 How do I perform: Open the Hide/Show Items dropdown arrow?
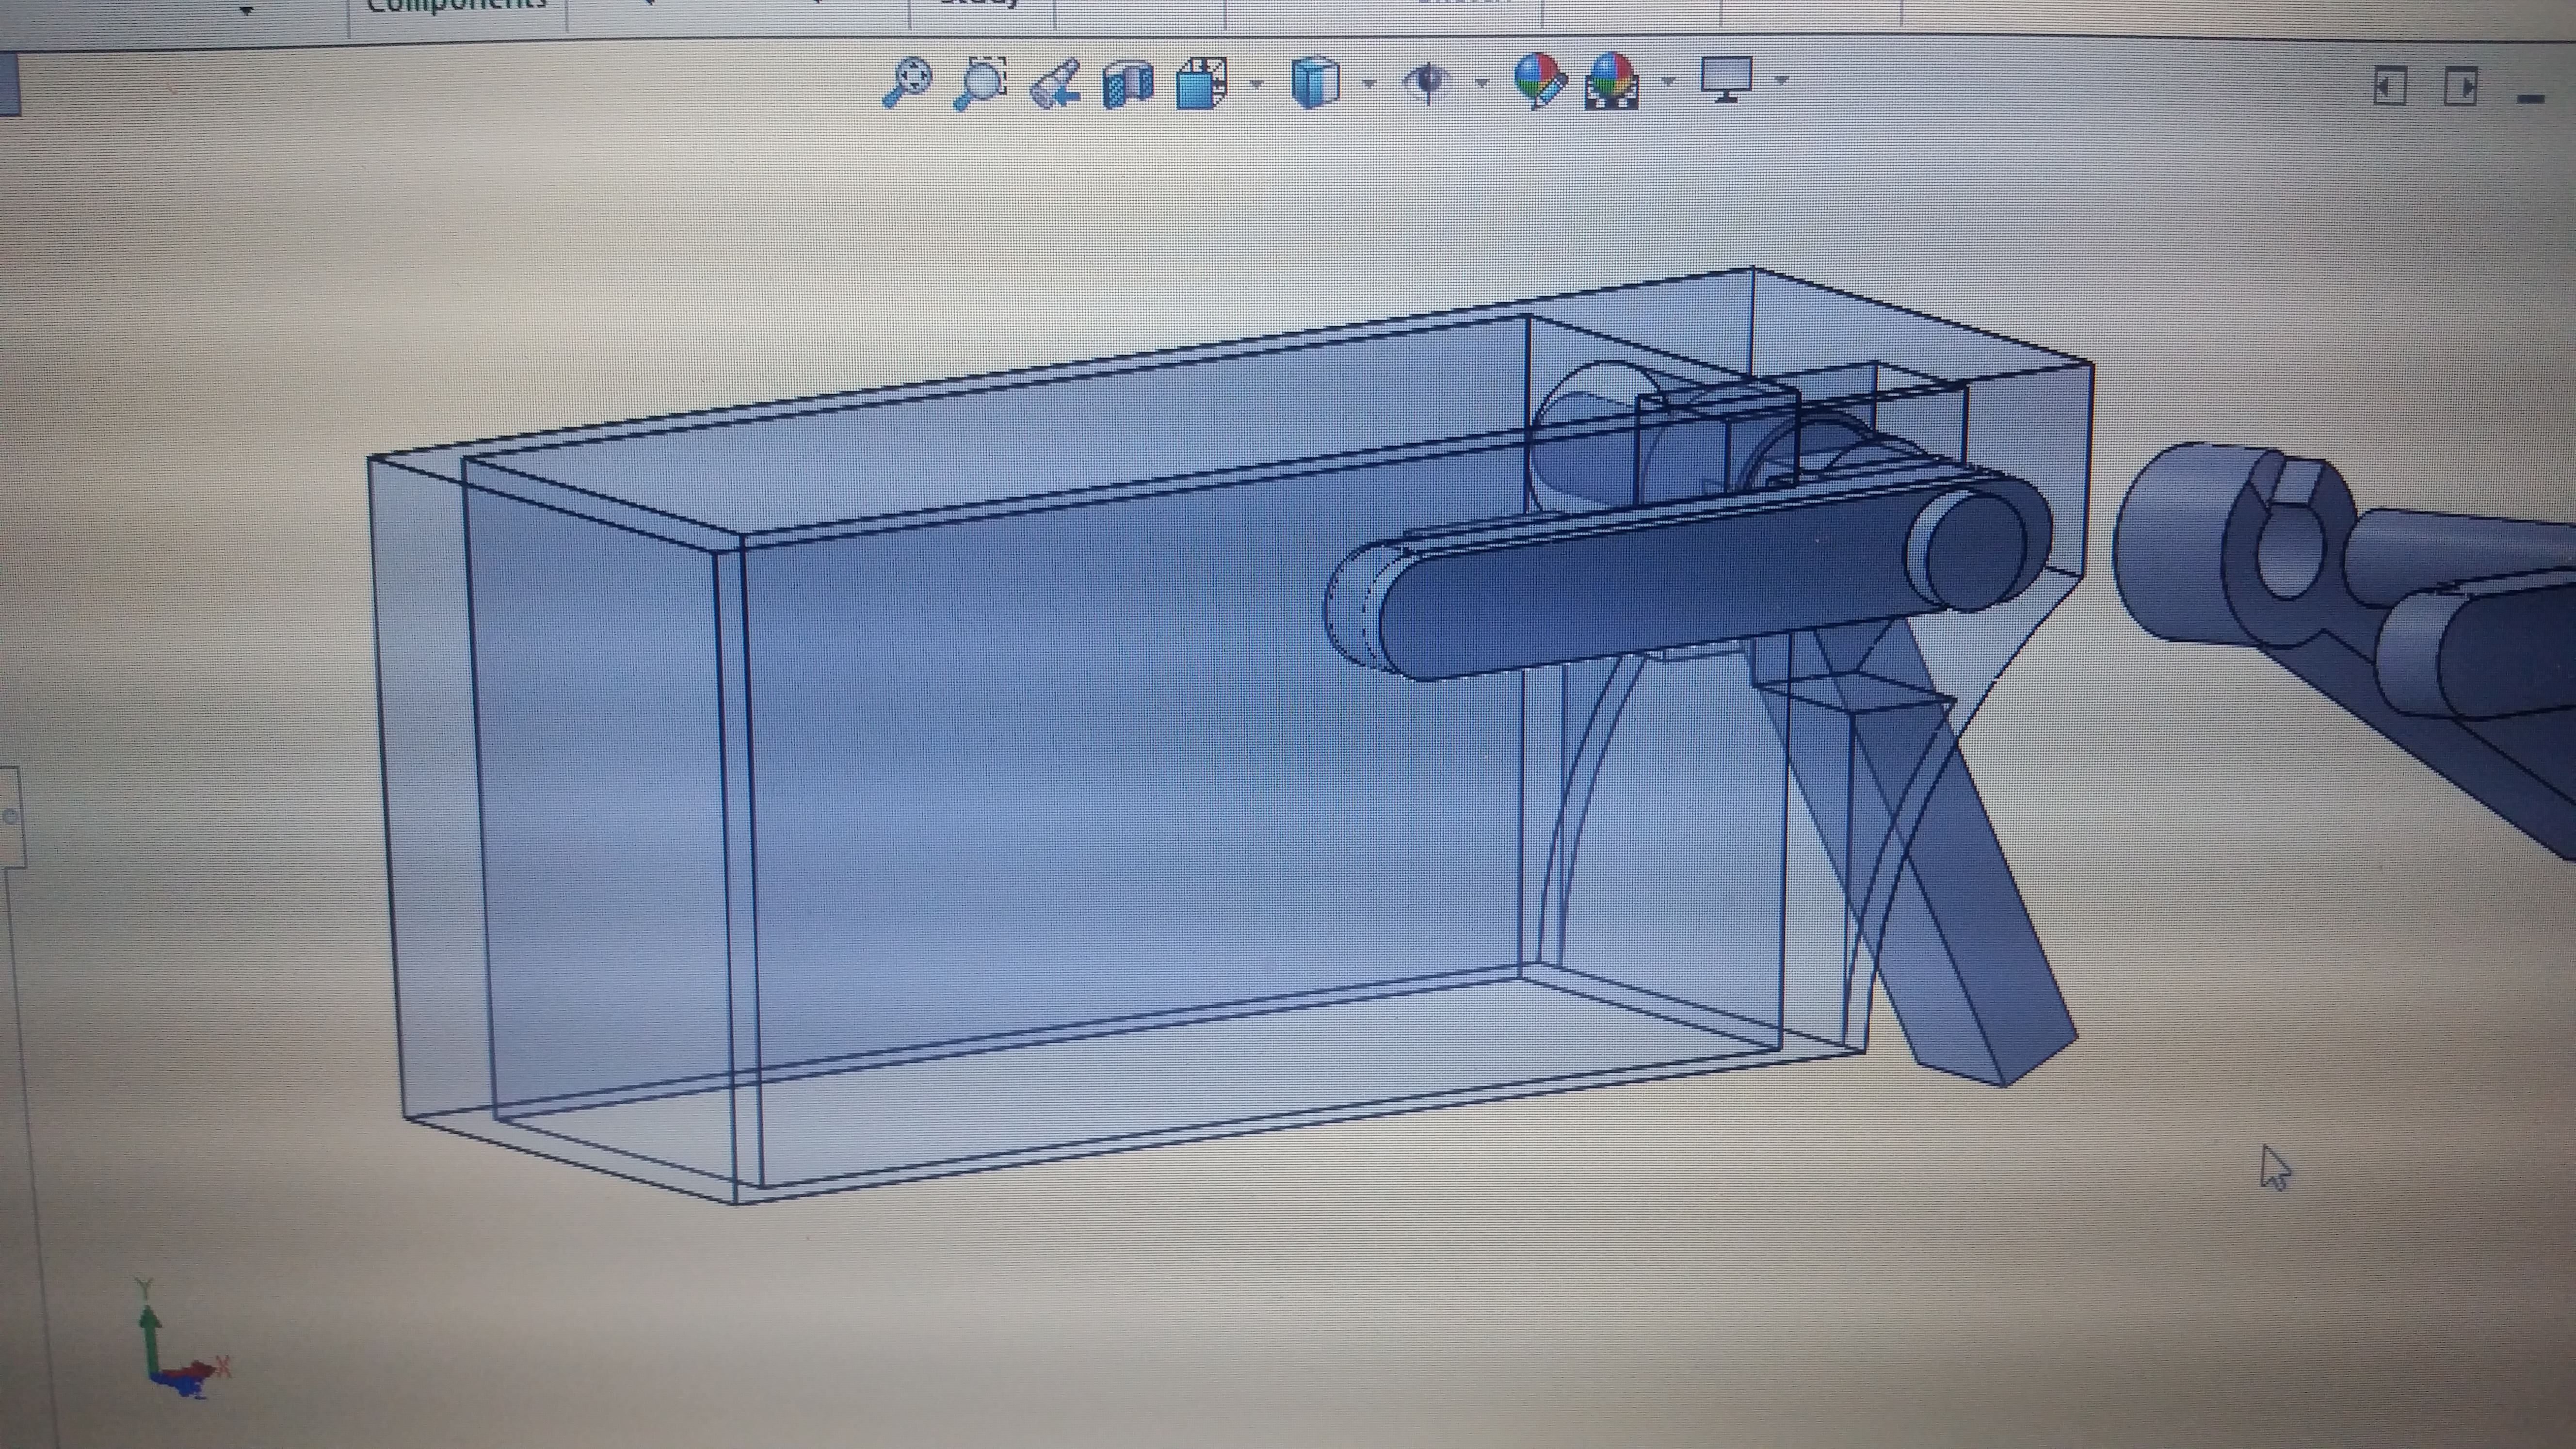pos(1482,83)
